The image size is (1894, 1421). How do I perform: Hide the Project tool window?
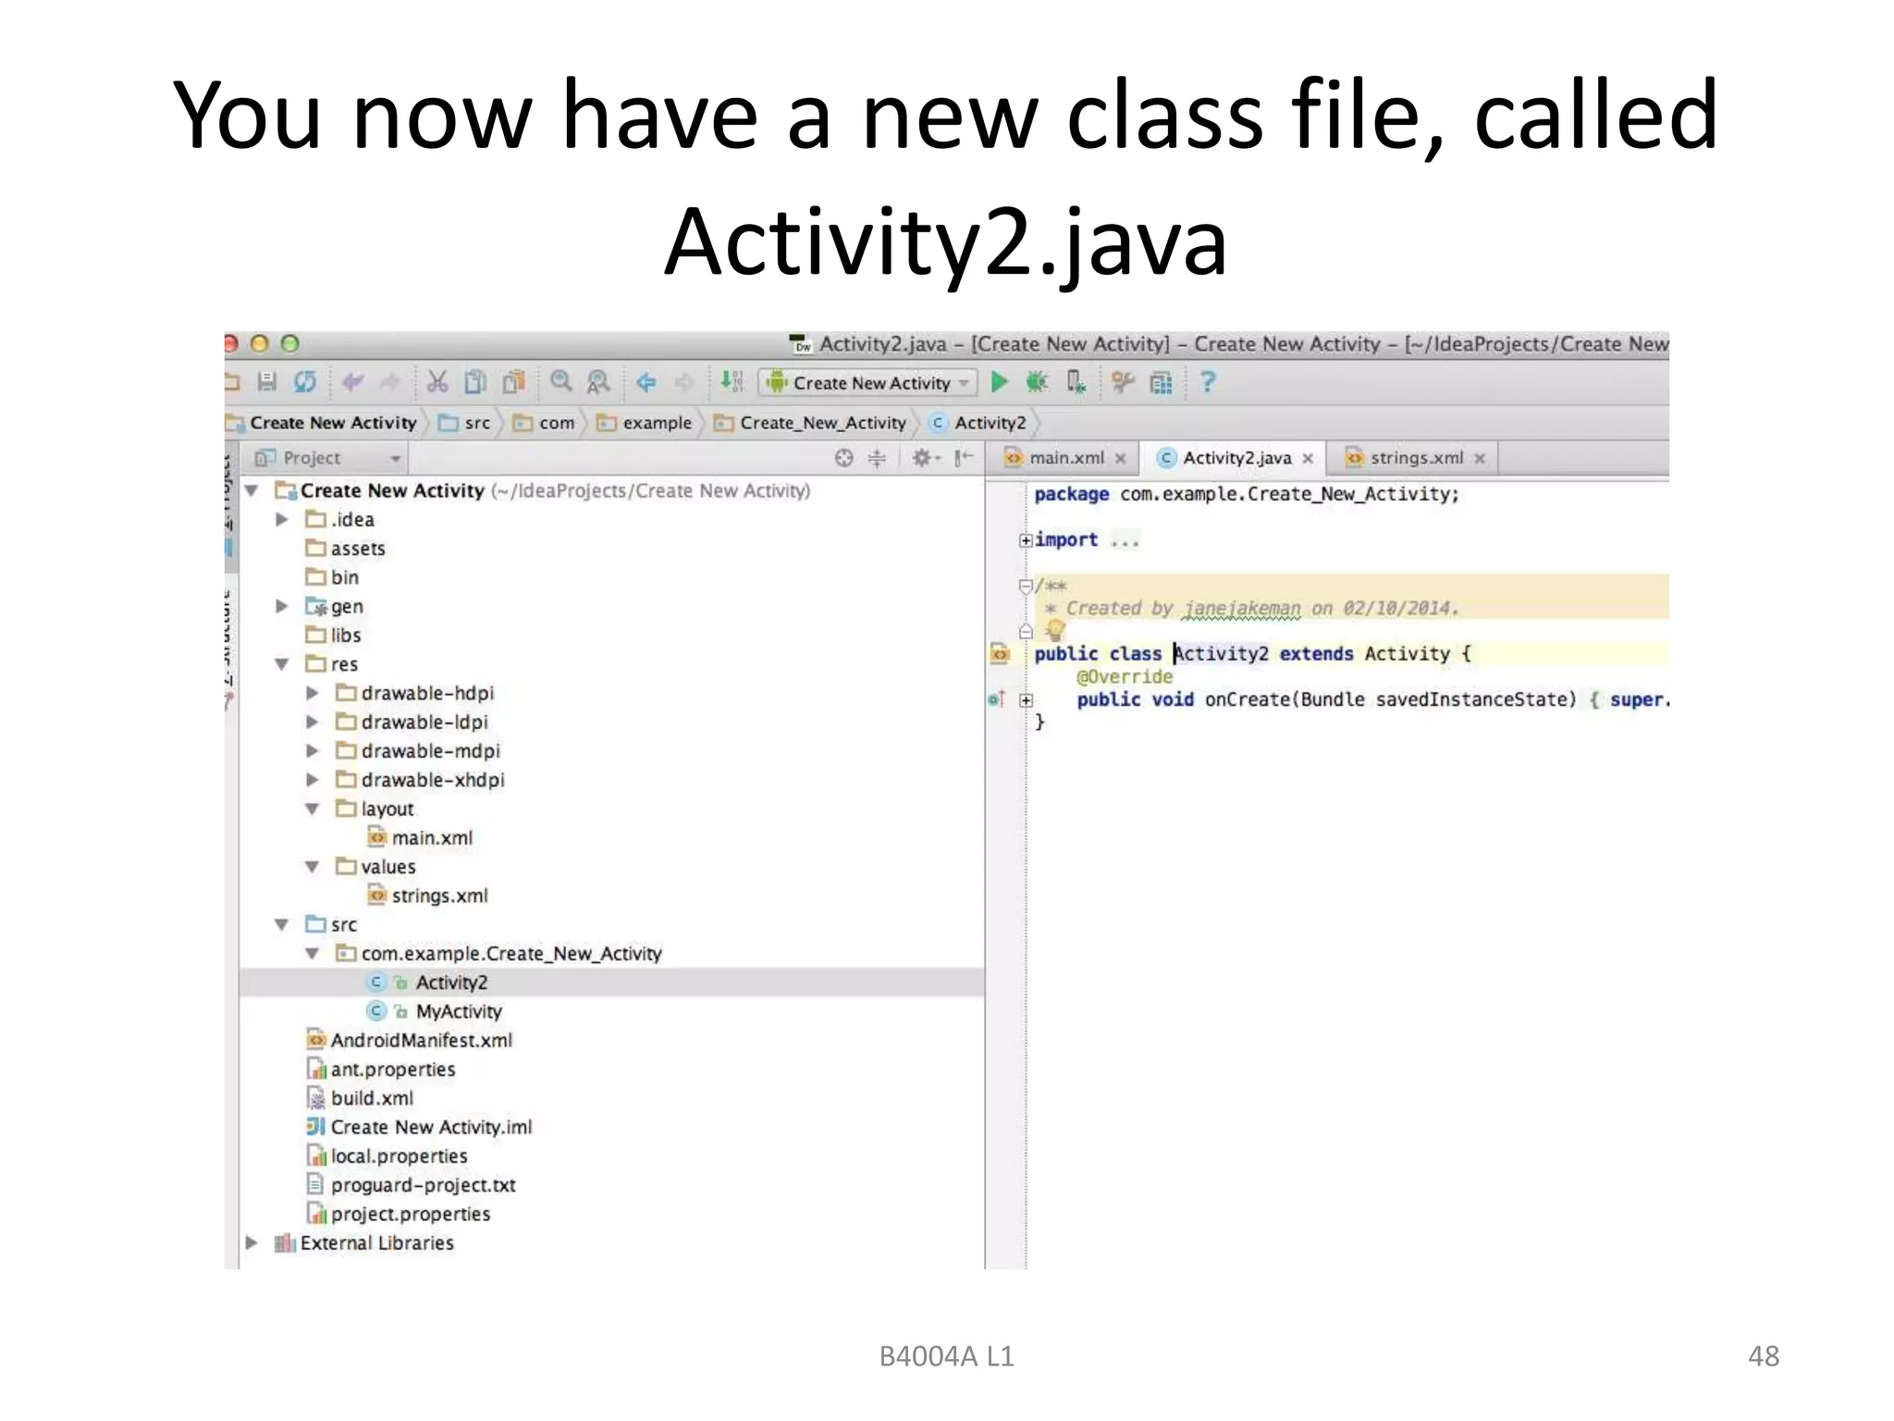[x=964, y=457]
